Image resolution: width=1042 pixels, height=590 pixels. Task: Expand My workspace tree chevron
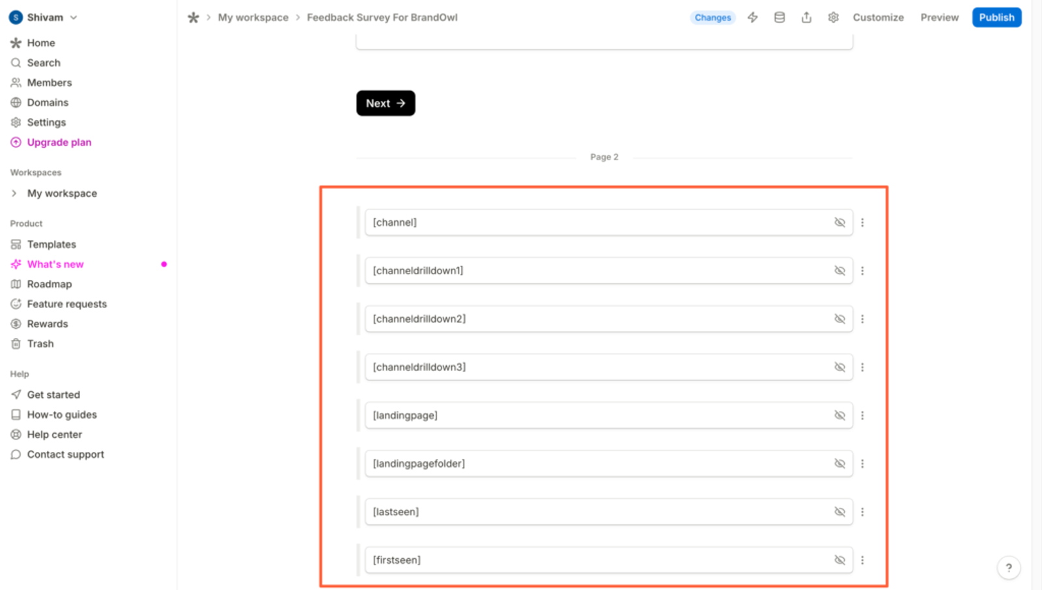pyautogui.click(x=14, y=193)
